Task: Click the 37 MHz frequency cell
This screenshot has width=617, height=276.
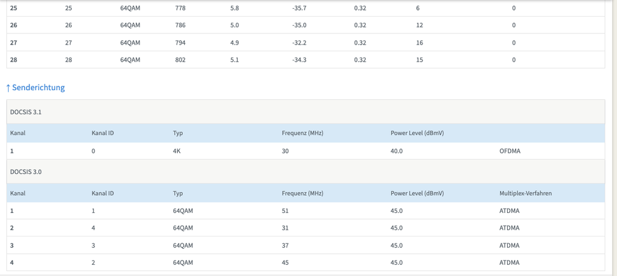Action: 285,245
